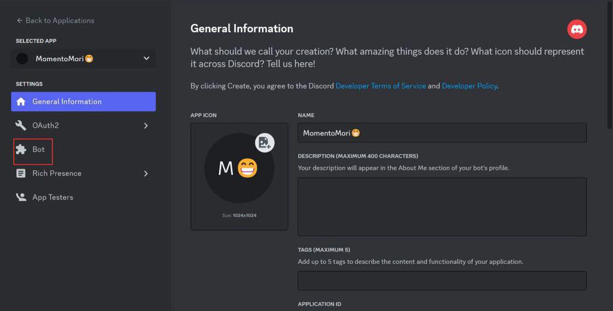Open the Developer Terms of Service link
This screenshot has height=311, width=613.
click(381, 86)
